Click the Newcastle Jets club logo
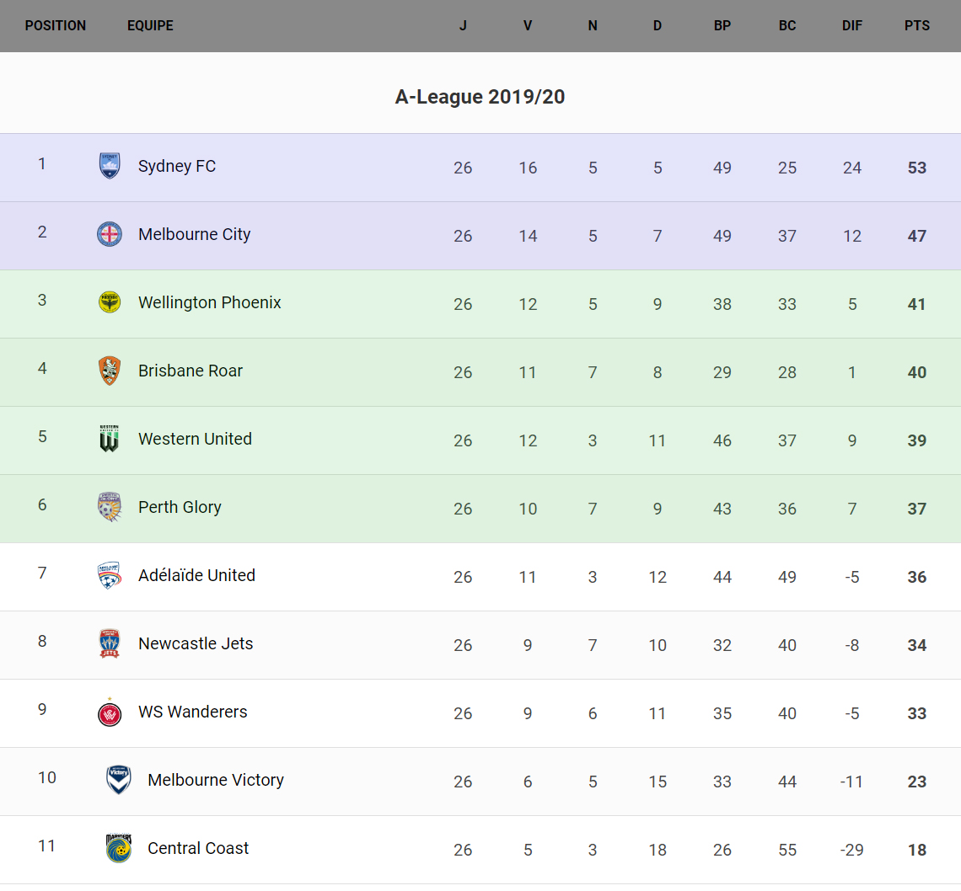The image size is (961, 891). 110,643
